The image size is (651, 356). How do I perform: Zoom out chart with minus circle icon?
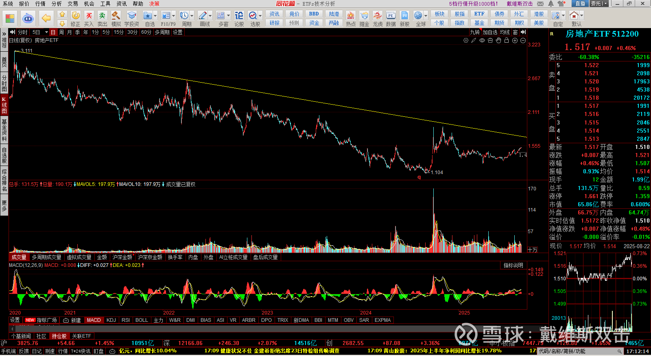(523, 40)
